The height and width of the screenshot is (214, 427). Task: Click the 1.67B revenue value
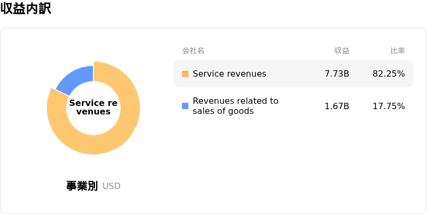(x=337, y=106)
